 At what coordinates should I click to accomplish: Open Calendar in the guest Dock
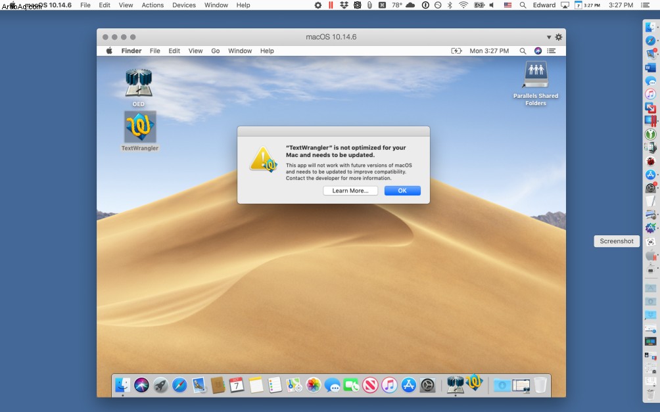coord(237,384)
